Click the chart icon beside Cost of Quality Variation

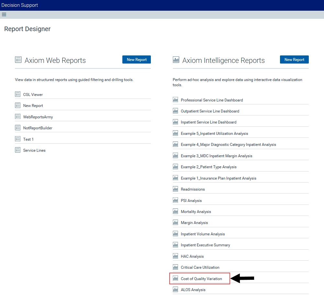(175, 278)
